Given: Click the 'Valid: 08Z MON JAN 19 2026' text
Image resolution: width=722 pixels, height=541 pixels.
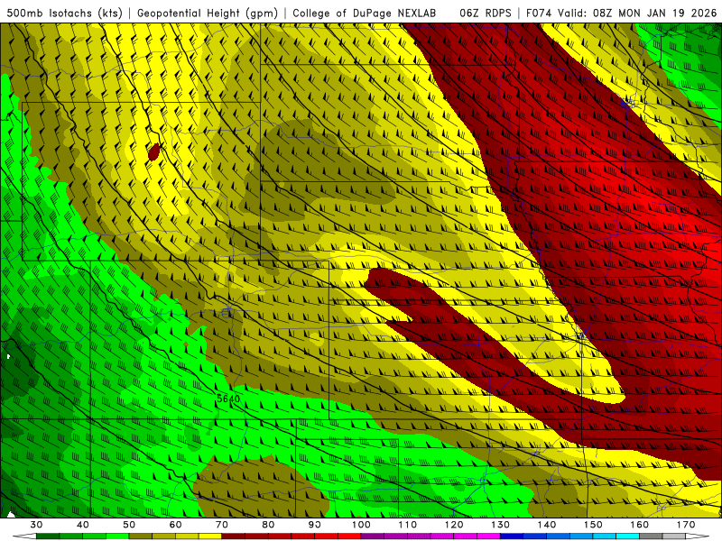Looking at the screenshot, I should coord(637,13).
